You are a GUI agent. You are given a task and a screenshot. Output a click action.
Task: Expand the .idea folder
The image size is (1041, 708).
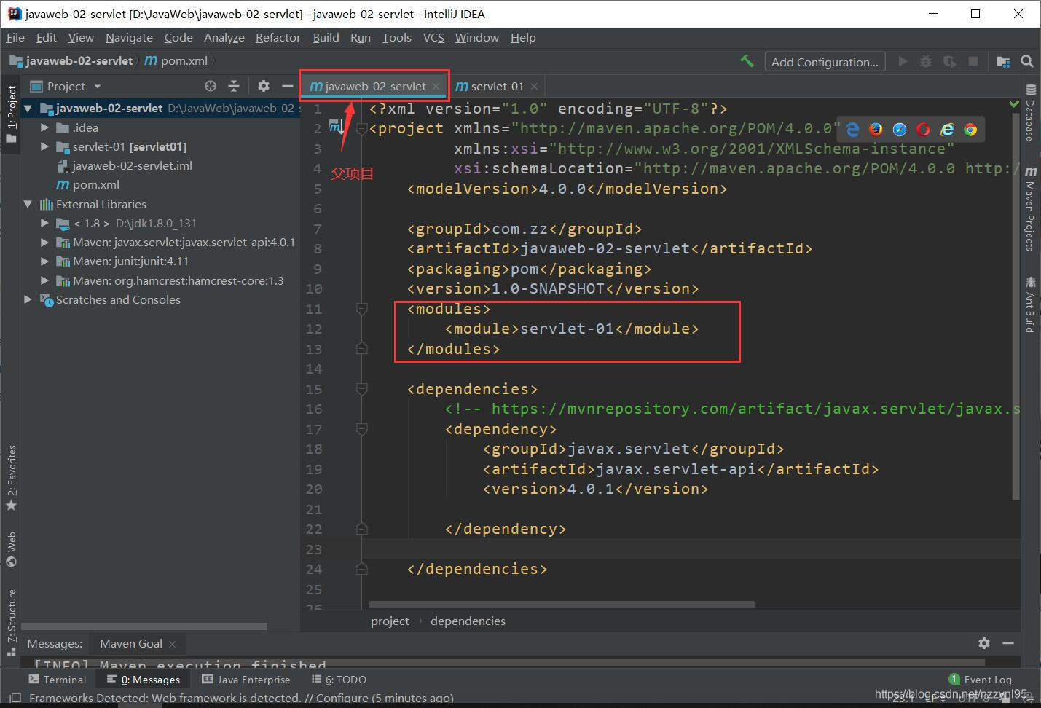45,127
